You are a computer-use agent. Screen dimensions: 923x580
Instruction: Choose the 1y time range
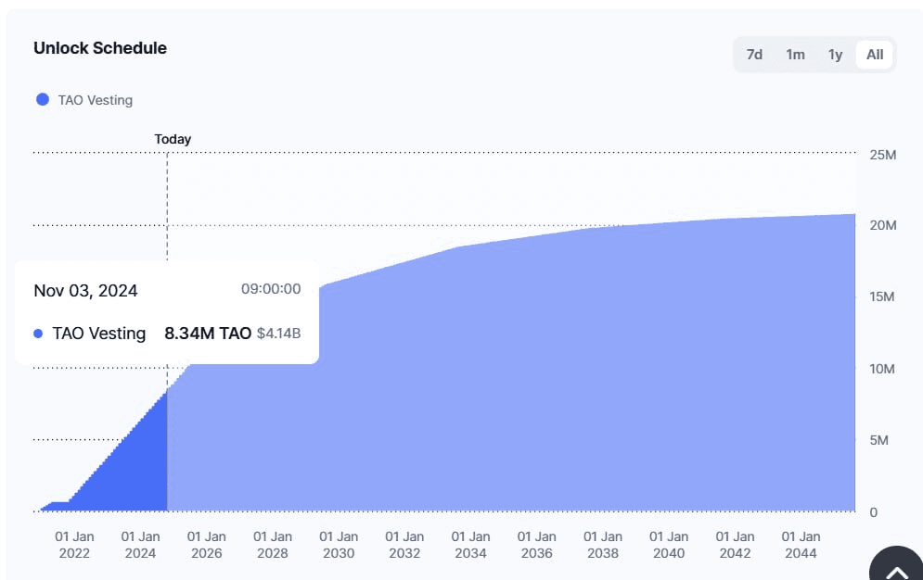835,55
